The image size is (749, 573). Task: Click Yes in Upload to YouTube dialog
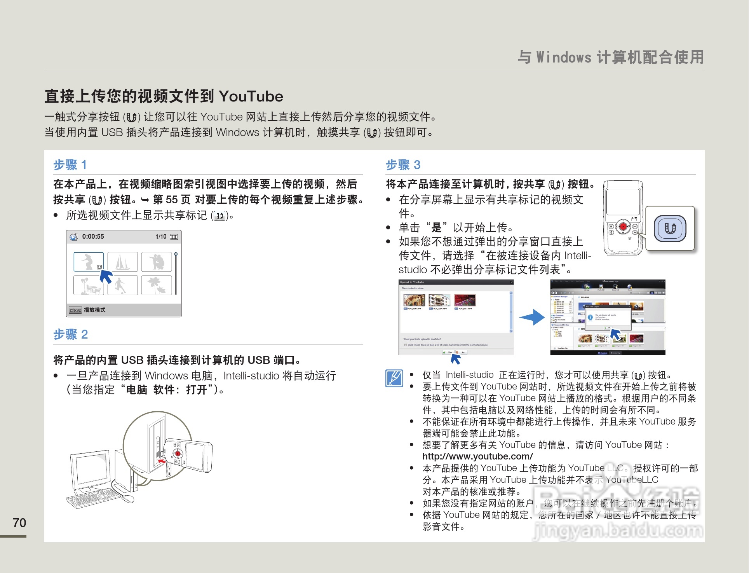(448, 352)
